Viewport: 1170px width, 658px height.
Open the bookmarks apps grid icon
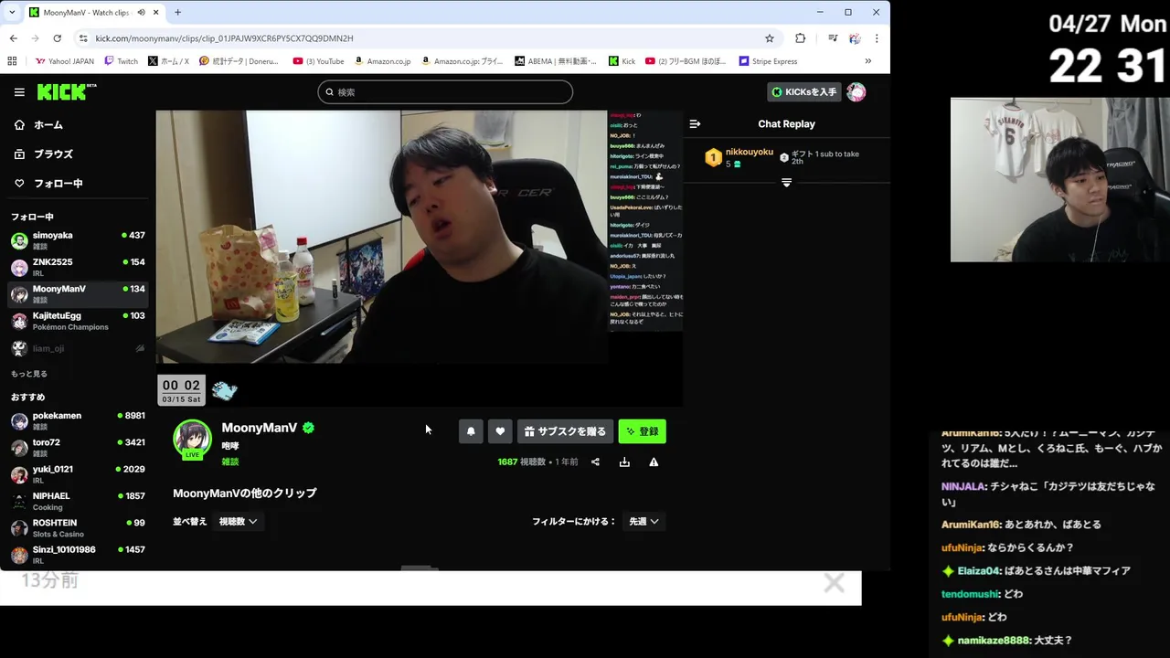[x=12, y=61]
